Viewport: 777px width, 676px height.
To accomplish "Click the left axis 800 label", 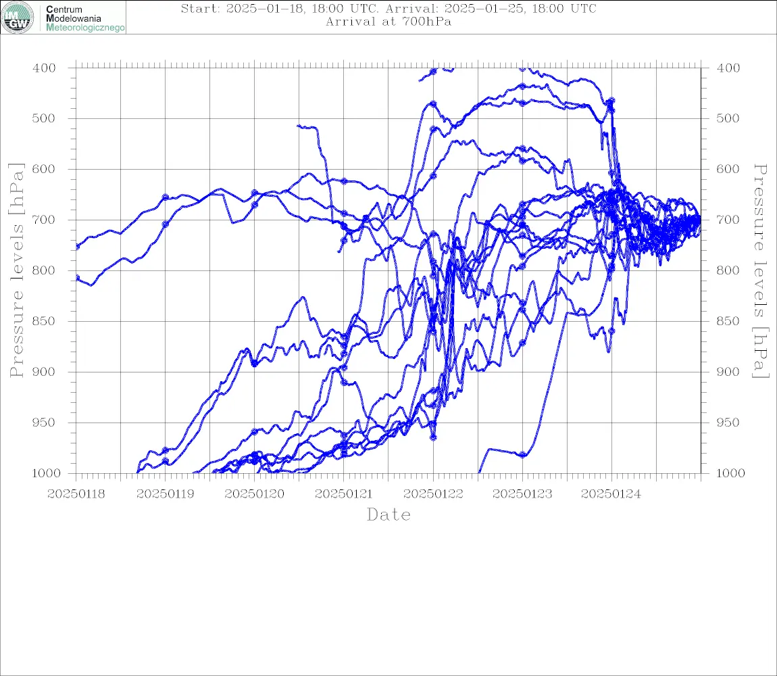I will point(44,271).
